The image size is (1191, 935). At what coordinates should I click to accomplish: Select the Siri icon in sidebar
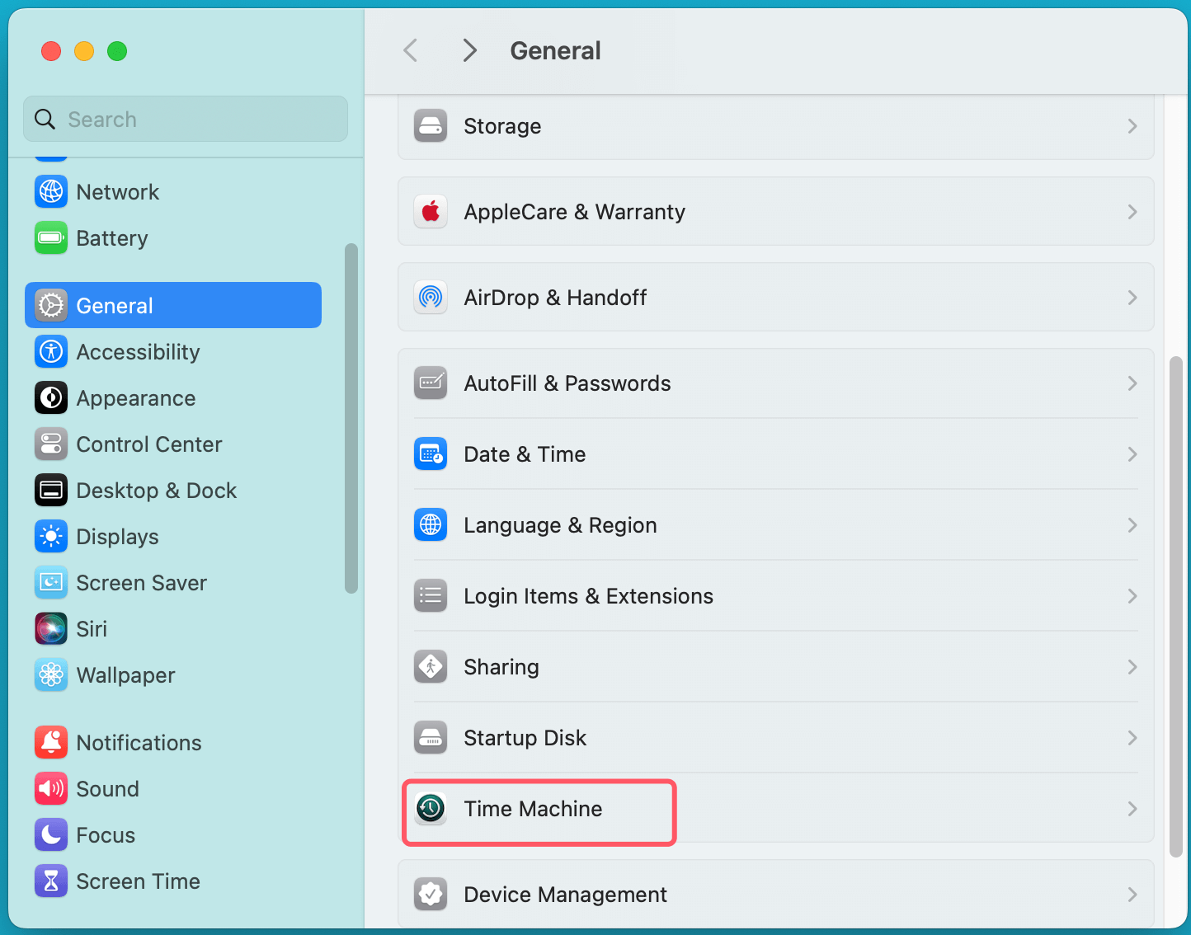pyautogui.click(x=51, y=628)
